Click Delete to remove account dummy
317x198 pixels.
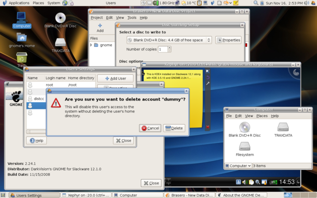coord(174,128)
